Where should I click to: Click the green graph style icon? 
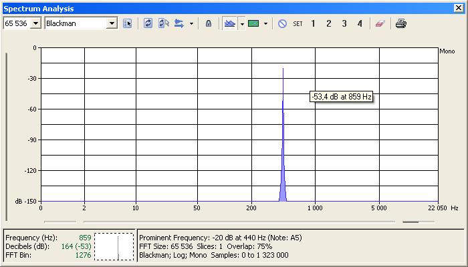click(x=253, y=23)
